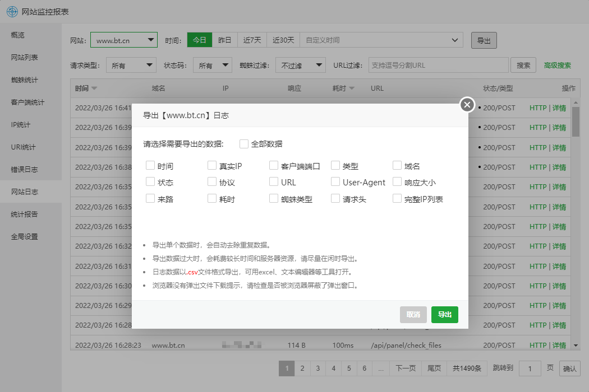Open 客户端统计 in the sidebar
The height and width of the screenshot is (392, 589).
[31, 102]
